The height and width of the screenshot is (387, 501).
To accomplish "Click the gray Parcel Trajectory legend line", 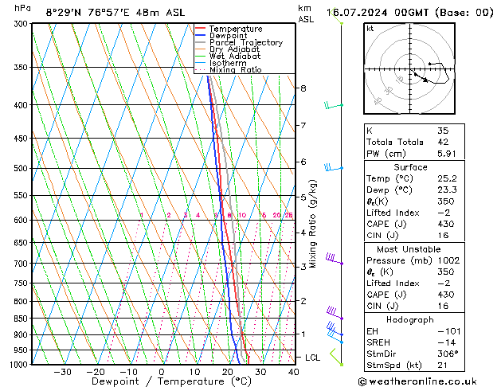I will (x=200, y=42).
